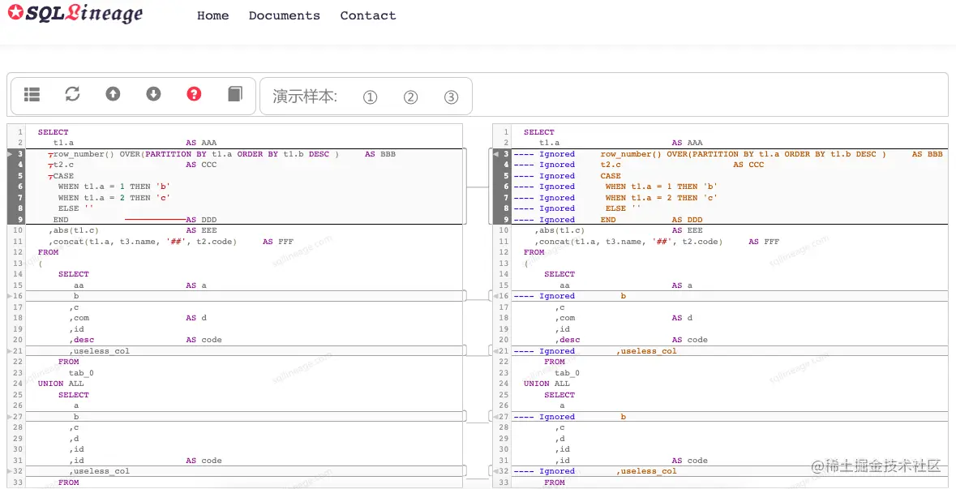Click 'AS BBB' in the left pane
The width and height of the screenshot is (956, 489).
click(380, 154)
